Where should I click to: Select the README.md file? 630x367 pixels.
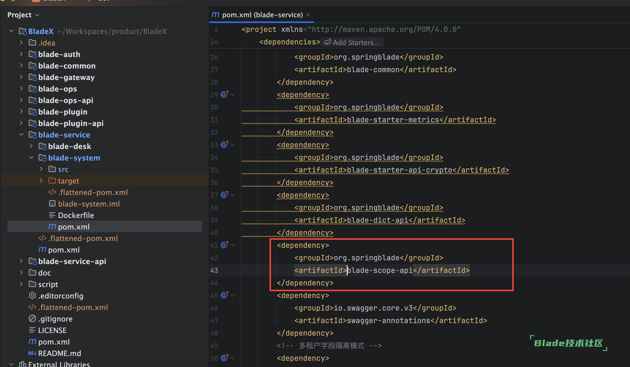click(x=60, y=353)
